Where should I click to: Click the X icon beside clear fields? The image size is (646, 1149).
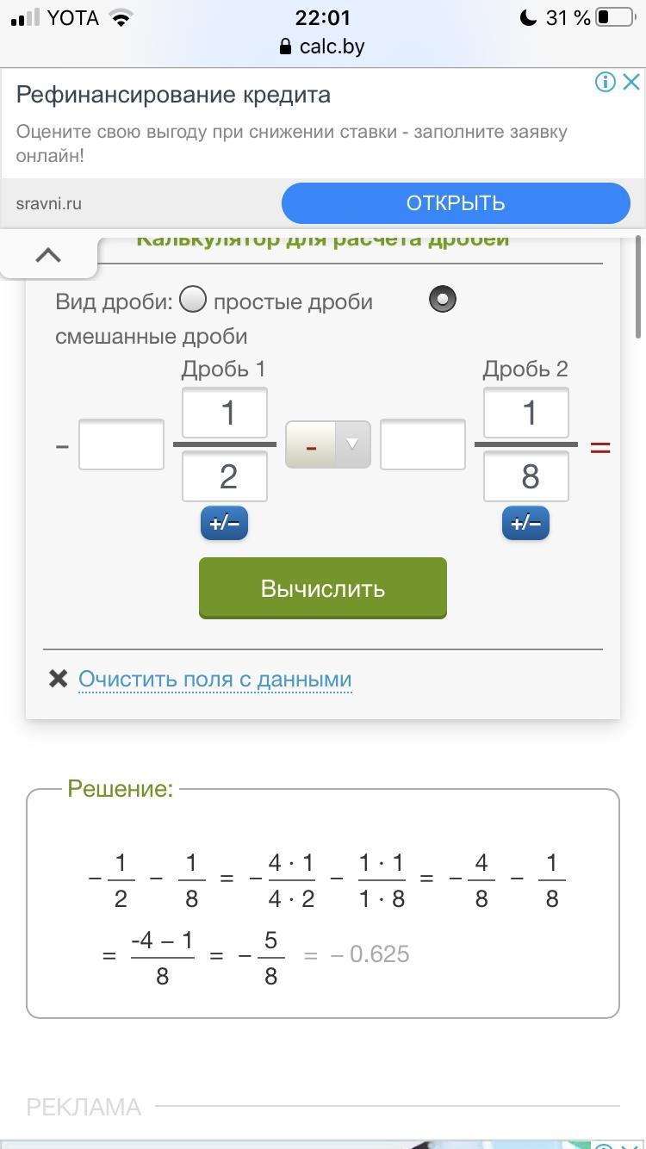coord(58,679)
